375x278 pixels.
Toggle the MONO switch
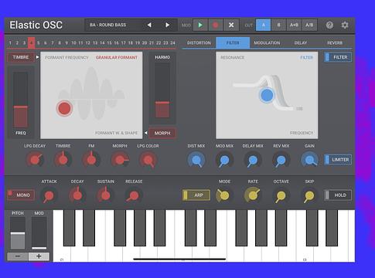click(21, 195)
